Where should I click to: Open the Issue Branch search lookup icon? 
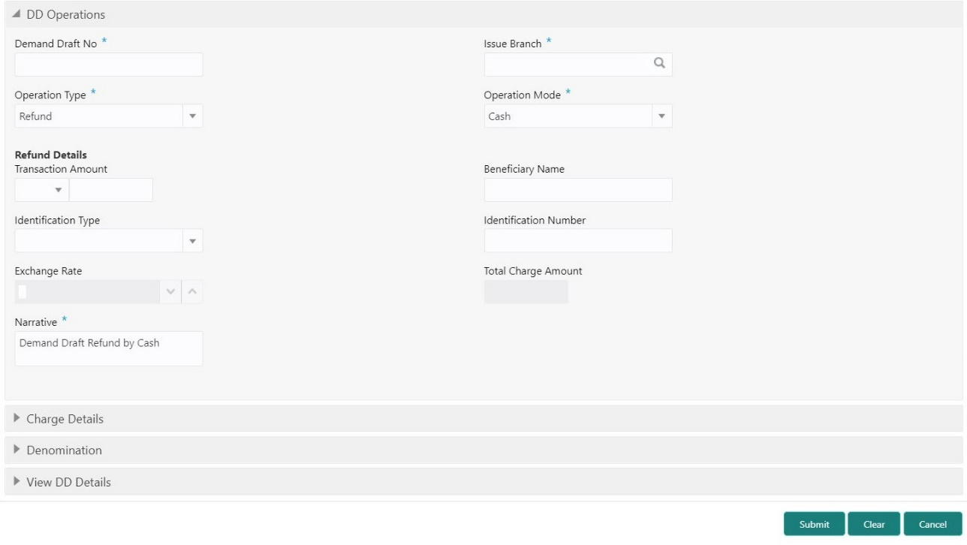pyautogui.click(x=659, y=64)
